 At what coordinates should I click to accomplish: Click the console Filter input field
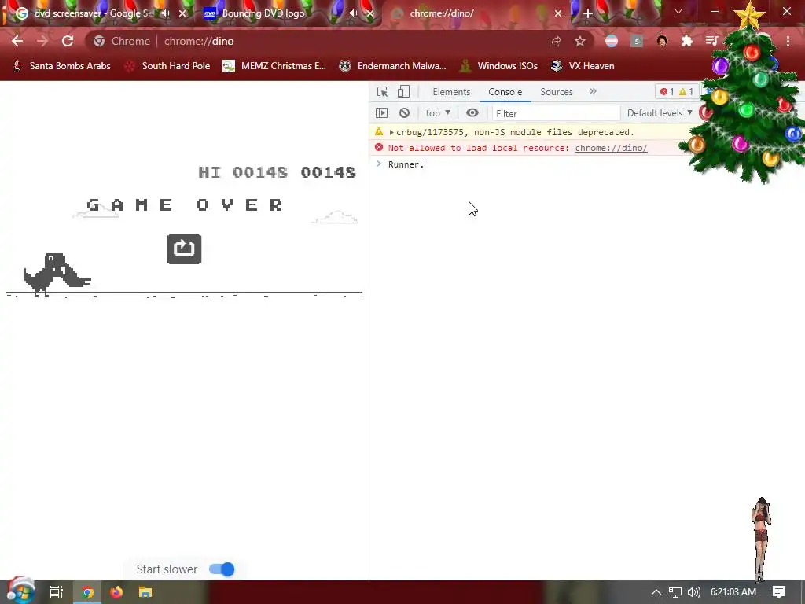coord(556,113)
